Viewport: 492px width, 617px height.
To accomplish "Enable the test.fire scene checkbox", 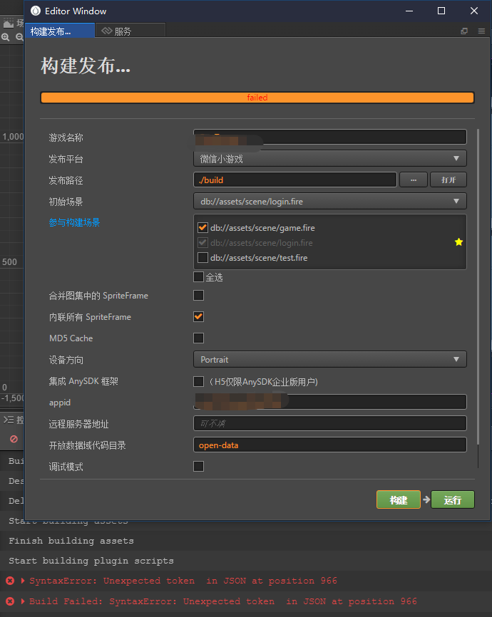I will [x=203, y=257].
